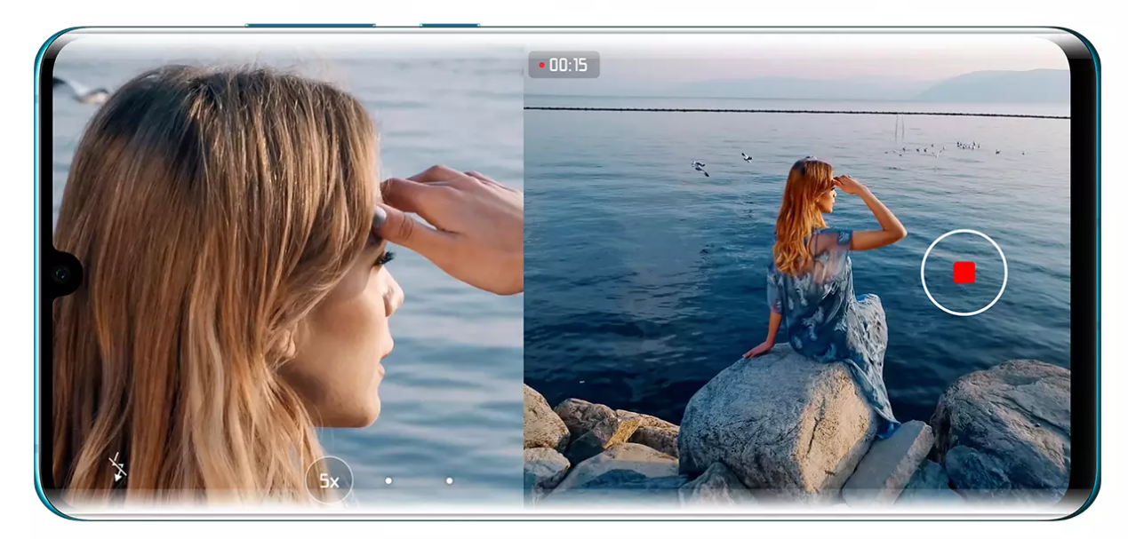Tap the two flying seagulls left of the woman
This screenshot has height=539, width=1128.
tap(720, 162)
